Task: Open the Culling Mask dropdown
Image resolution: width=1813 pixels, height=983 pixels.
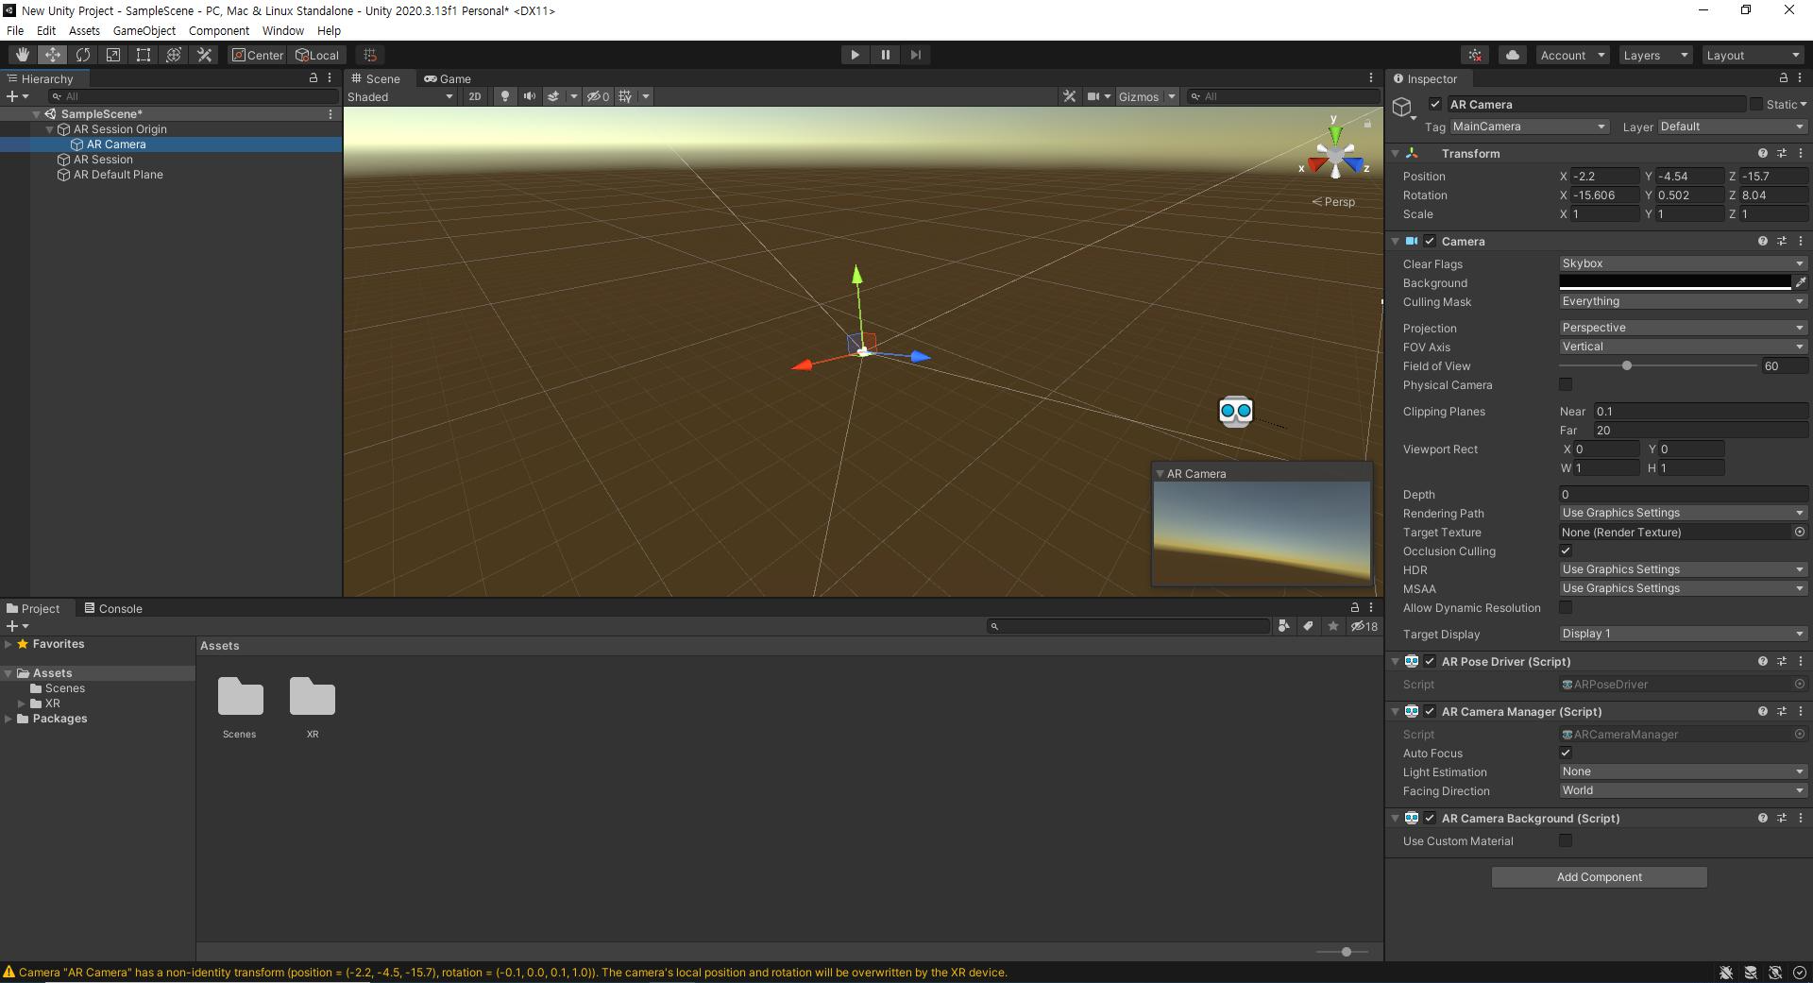Action: pos(1683,301)
